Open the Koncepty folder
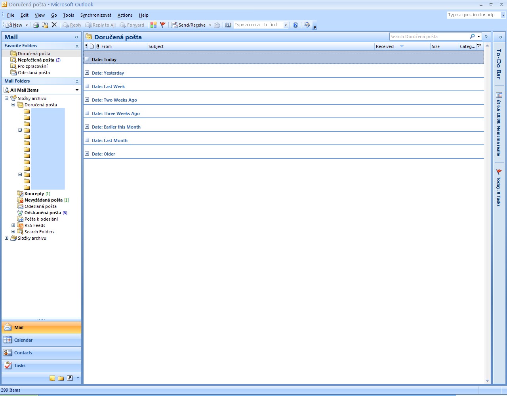This screenshot has width=507, height=396. [34, 194]
